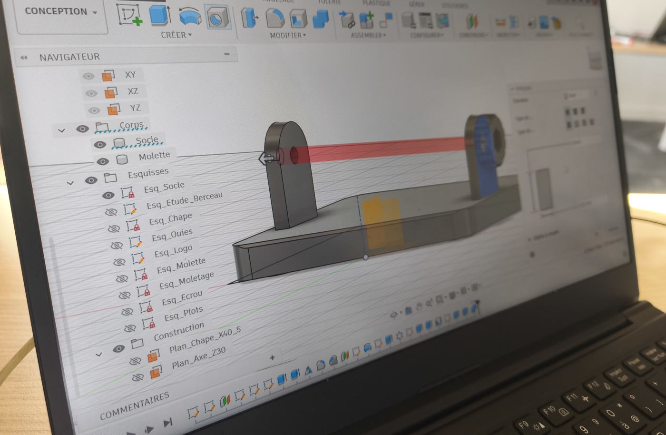The width and height of the screenshot is (666, 435).
Task: Toggle visibility of the Corps folder
Action: (x=82, y=129)
